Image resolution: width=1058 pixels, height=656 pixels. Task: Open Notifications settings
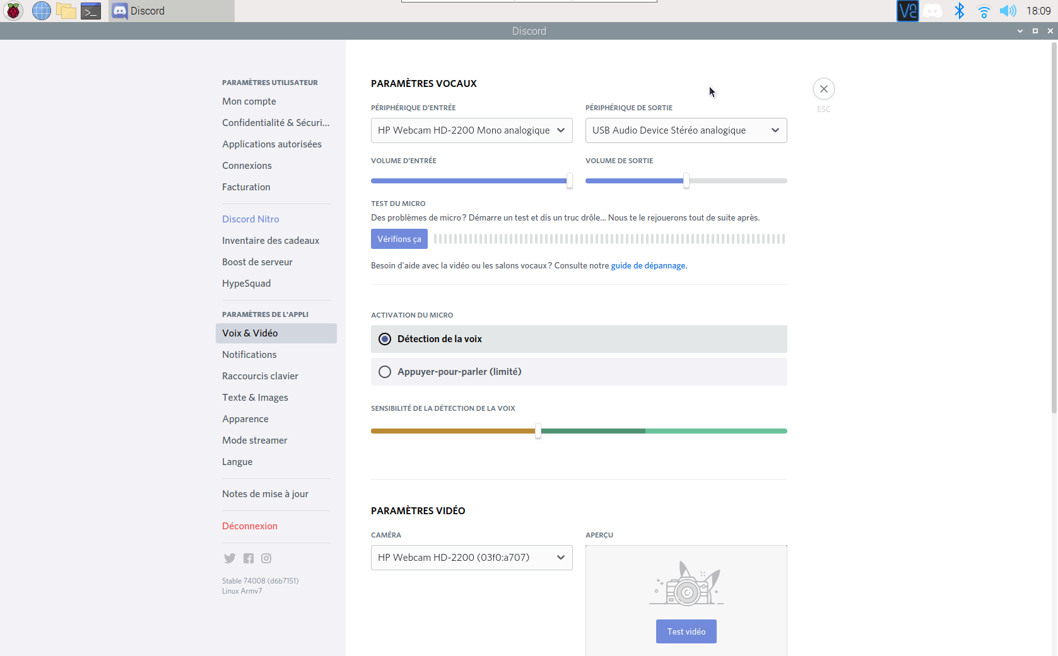tap(276, 355)
